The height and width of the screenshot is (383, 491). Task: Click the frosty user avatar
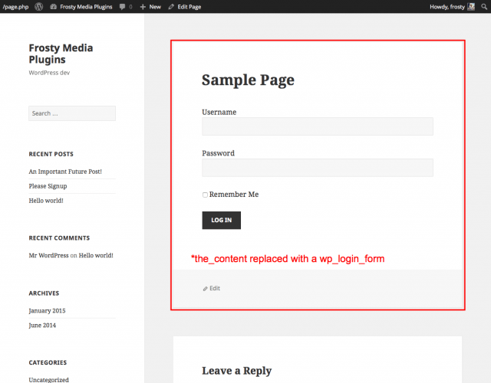[472, 6]
